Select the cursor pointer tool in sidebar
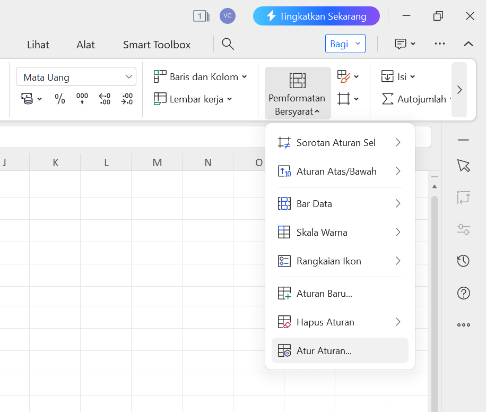This screenshot has width=486, height=412. tap(463, 166)
